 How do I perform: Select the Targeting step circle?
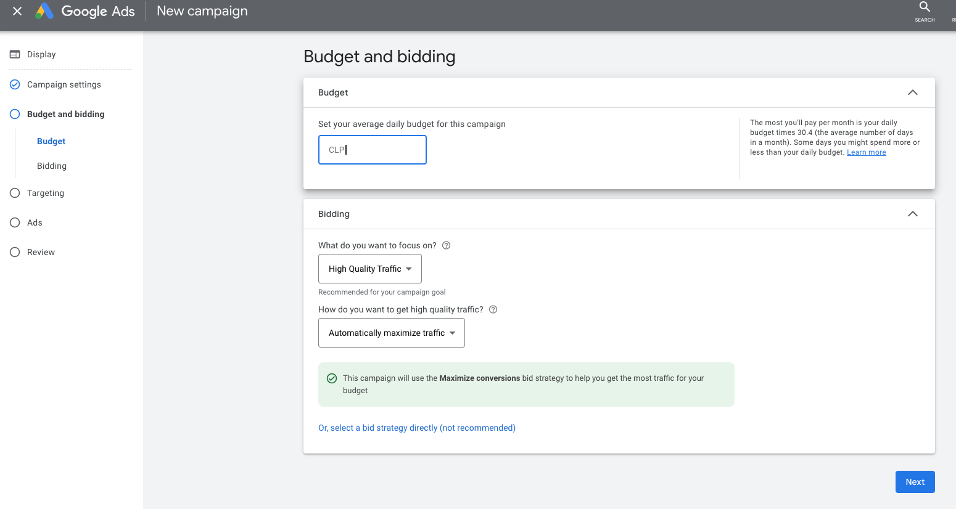click(15, 193)
